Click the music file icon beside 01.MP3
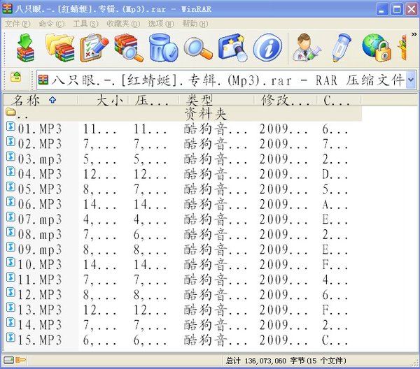The height and width of the screenshot is (369, 420). 10,126
